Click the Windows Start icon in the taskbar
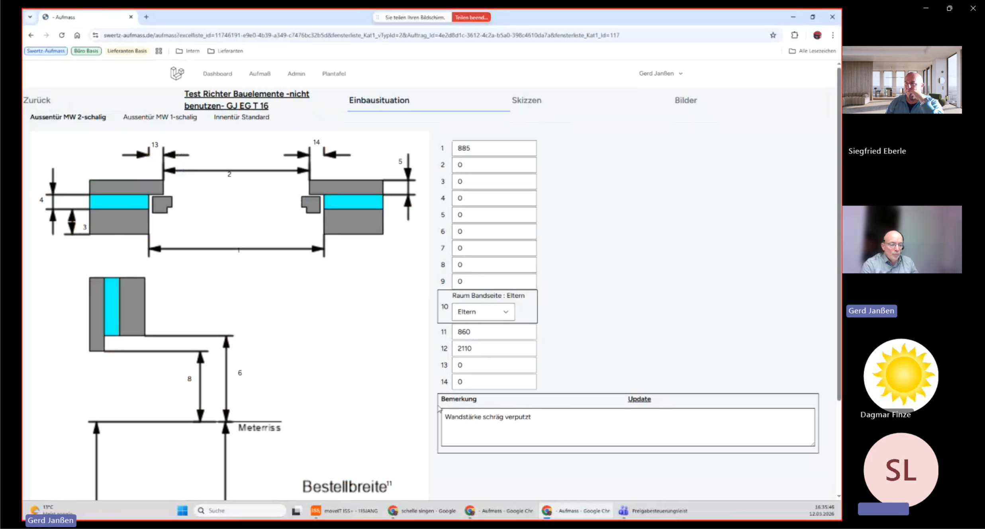This screenshot has height=529, width=985. [182, 510]
